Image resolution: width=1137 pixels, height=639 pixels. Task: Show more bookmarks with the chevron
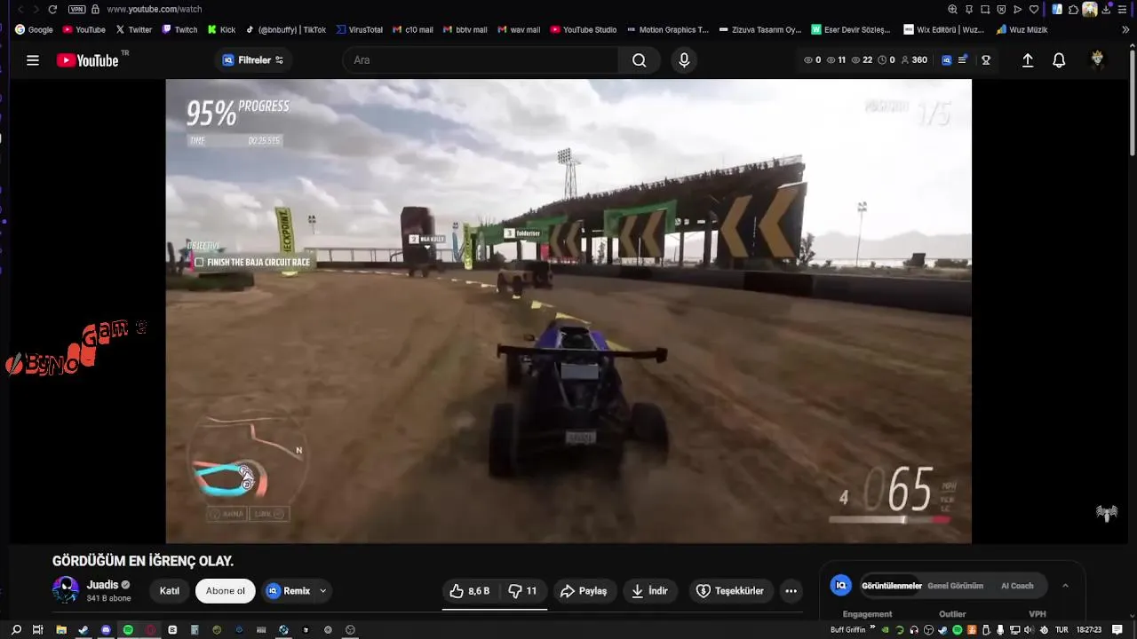click(1125, 29)
